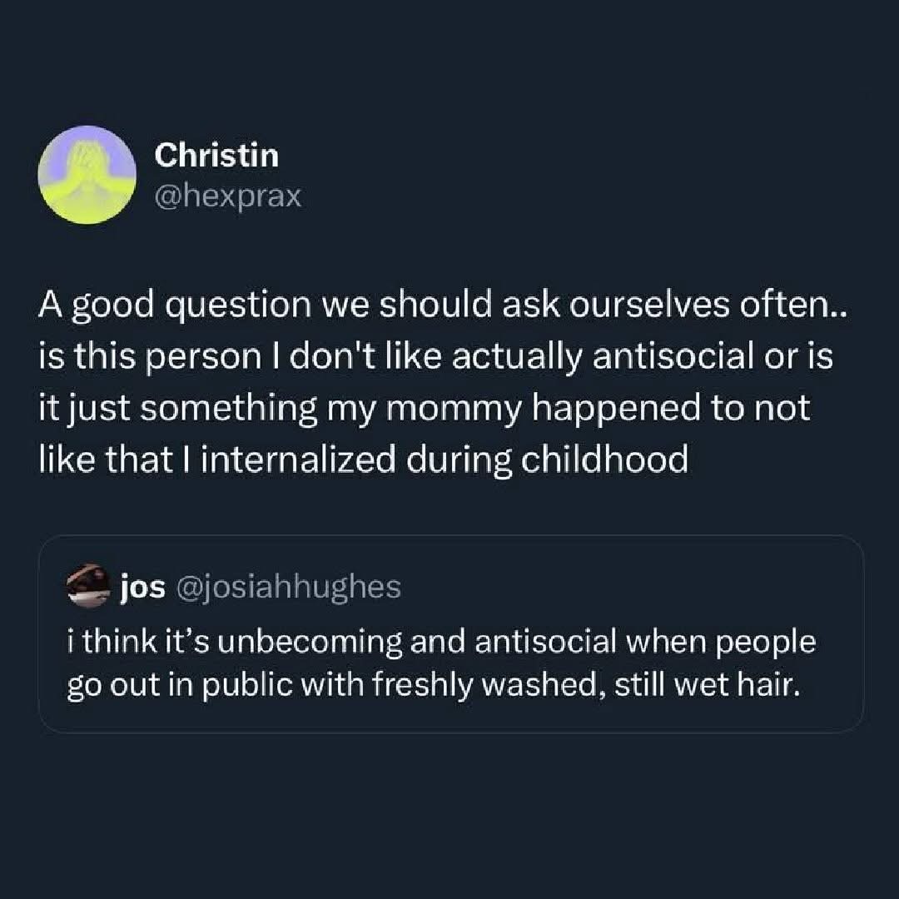Image resolution: width=899 pixels, height=899 pixels.
Task: Open Christin's profile avatar
Action: (x=87, y=175)
